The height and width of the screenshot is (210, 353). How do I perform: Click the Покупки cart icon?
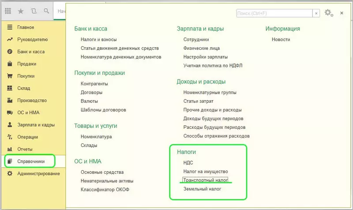tap(10, 76)
